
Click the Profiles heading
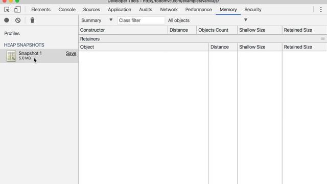pyautogui.click(x=12, y=34)
